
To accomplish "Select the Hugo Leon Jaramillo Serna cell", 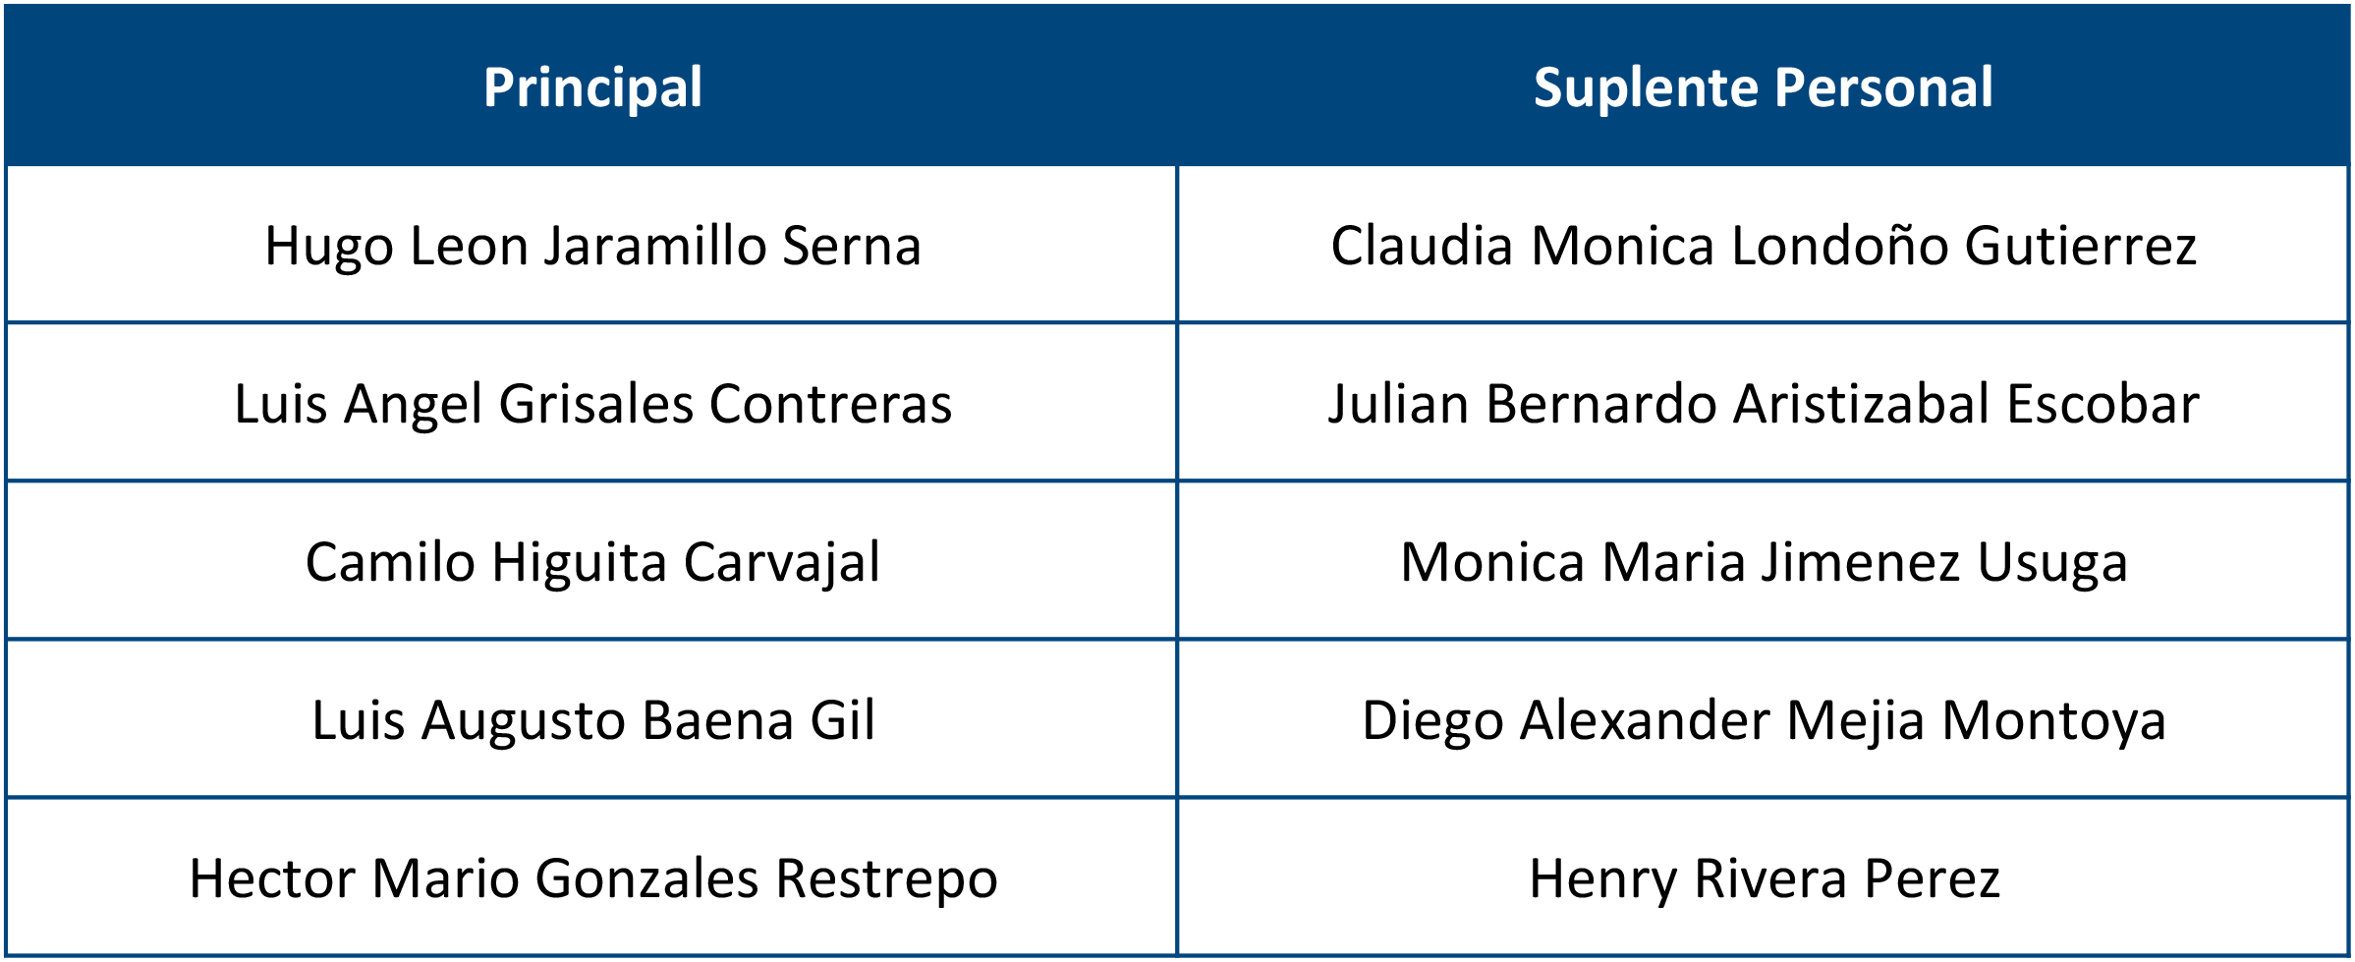I will (x=592, y=246).
